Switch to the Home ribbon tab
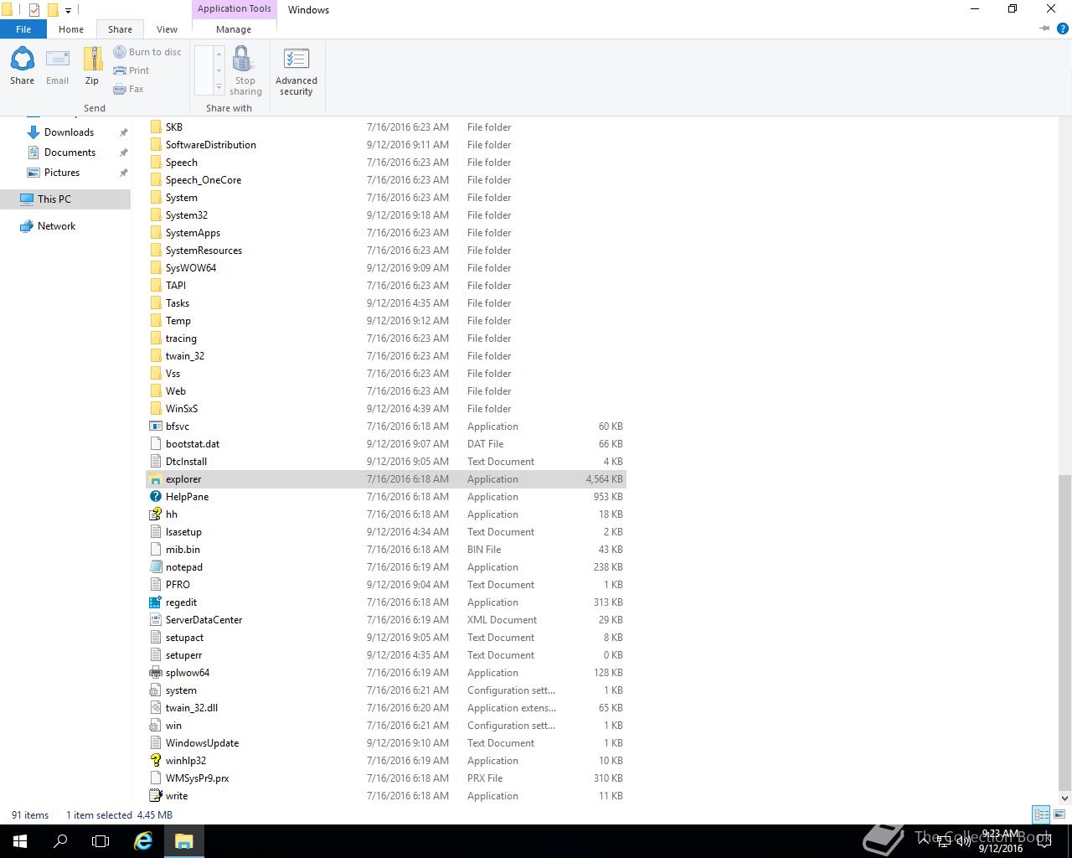Screen dimensions: 1072x858 [71, 29]
